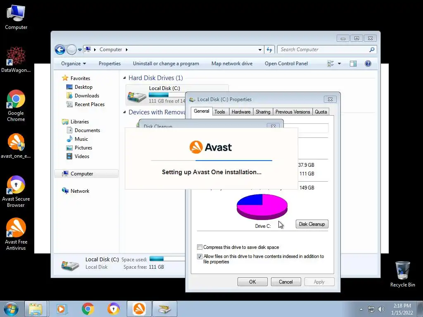The height and width of the screenshot is (317, 423).
Task: Select Pictures under Libraries
Action: [83, 148]
